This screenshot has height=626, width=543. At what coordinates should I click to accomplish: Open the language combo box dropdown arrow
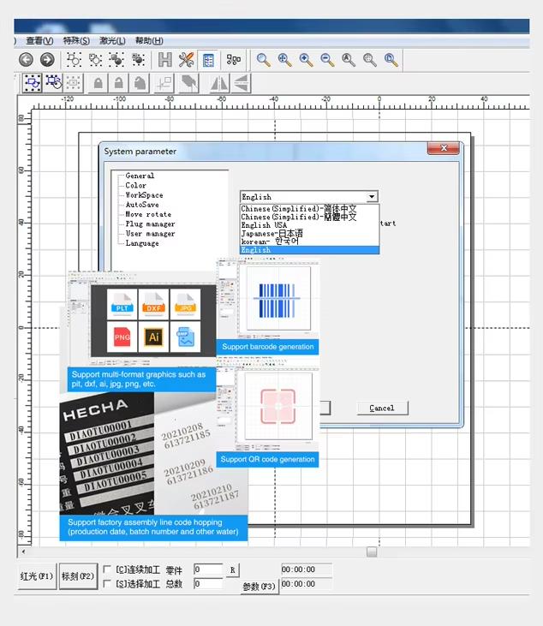pyautogui.click(x=372, y=197)
